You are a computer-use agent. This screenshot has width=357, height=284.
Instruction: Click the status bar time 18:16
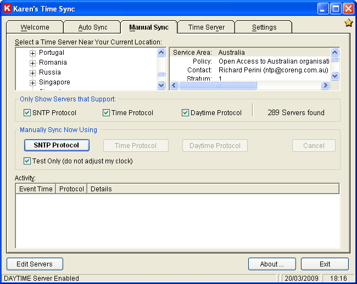click(x=338, y=279)
